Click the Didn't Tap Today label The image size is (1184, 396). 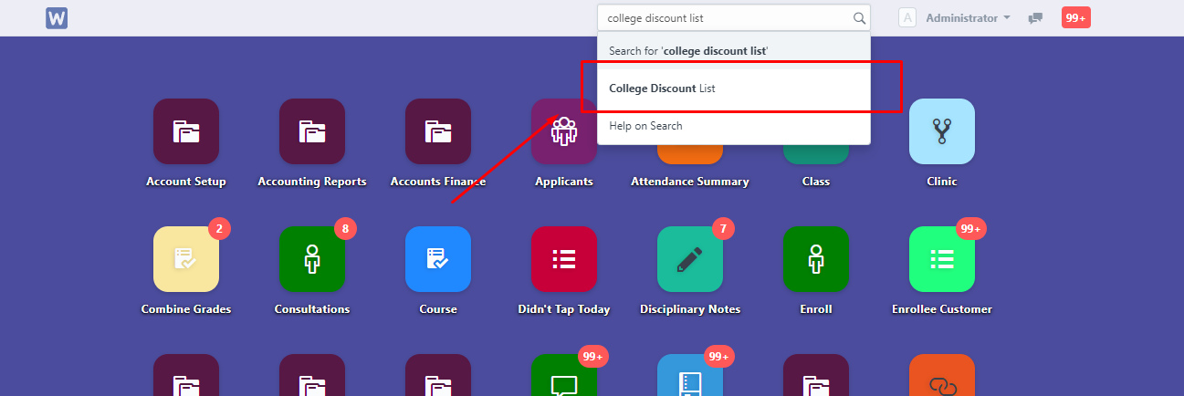pos(564,309)
